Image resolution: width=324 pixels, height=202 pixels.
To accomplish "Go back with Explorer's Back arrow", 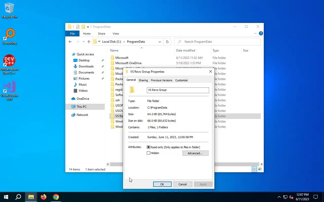I will point(70,42).
